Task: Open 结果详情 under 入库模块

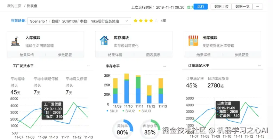Action: 26,55
